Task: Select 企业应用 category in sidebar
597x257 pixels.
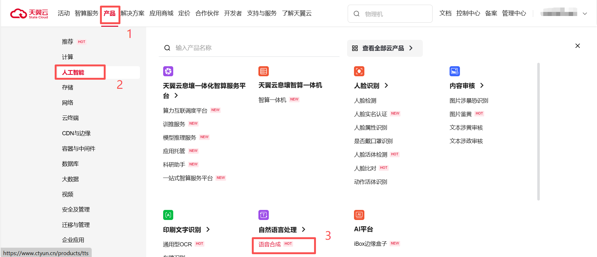Action: 73,240
